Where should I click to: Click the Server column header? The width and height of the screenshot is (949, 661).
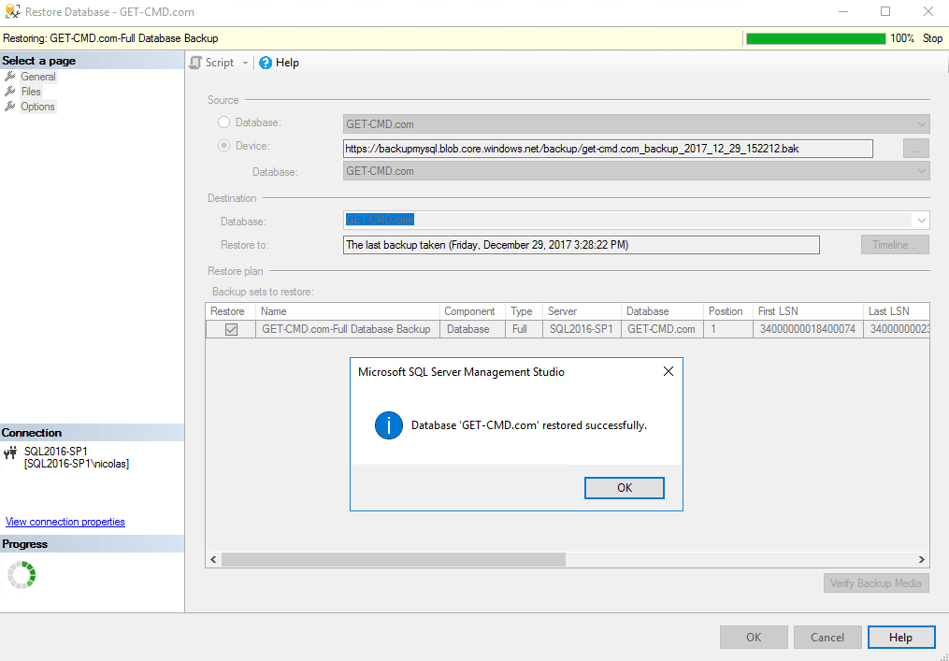(x=582, y=311)
